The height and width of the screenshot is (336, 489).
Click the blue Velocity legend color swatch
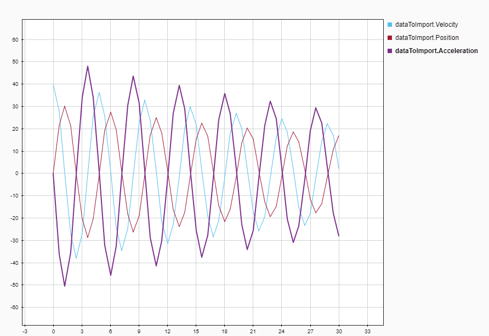390,25
